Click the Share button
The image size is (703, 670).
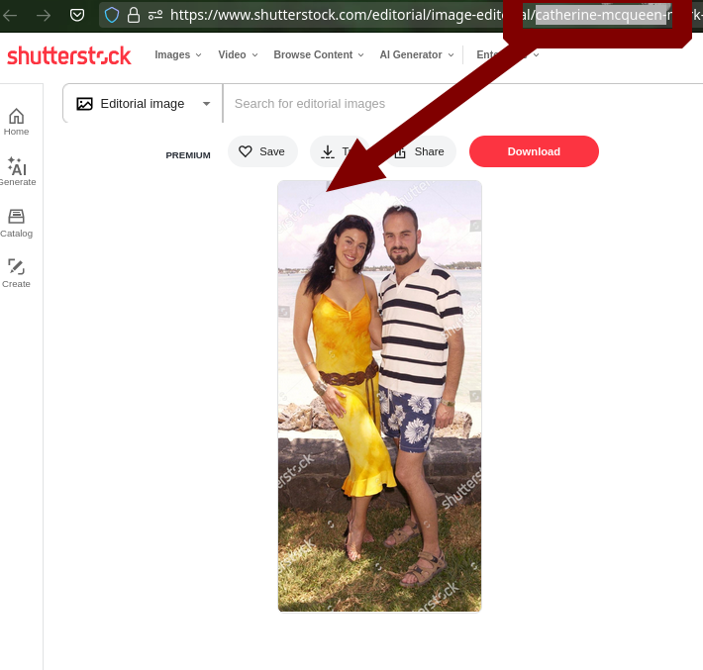coord(423,151)
